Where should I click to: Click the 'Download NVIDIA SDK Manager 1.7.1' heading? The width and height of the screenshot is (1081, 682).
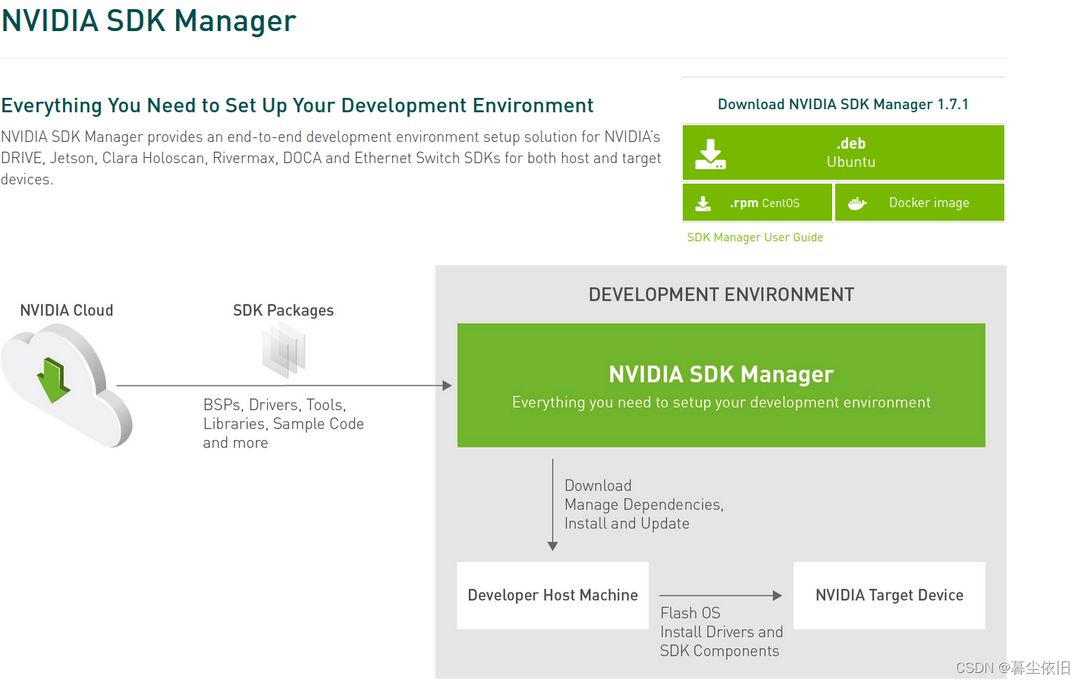(x=844, y=105)
